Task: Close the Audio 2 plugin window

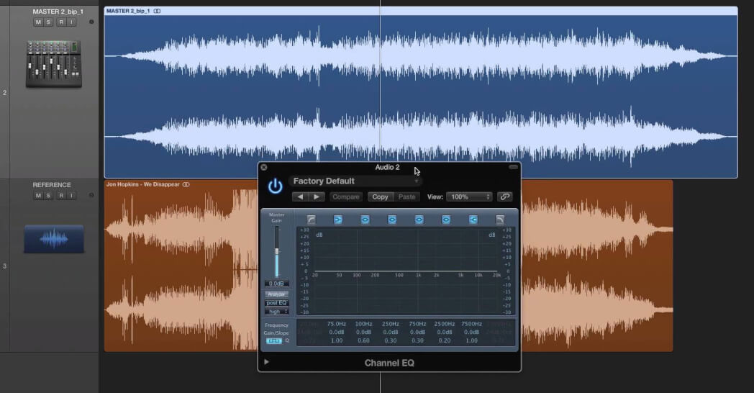Action: tap(263, 168)
